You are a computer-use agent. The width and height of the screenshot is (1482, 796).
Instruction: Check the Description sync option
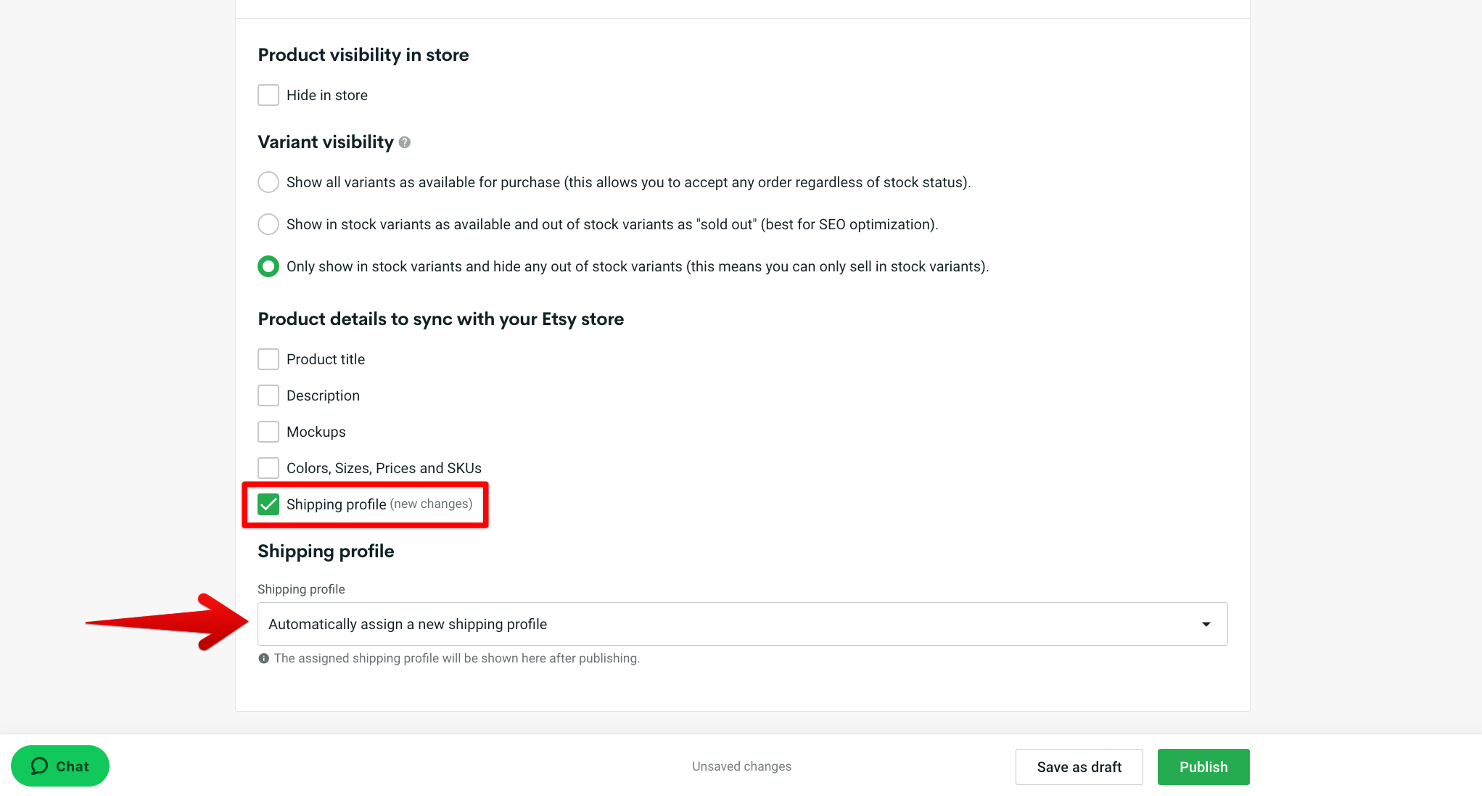[268, 395]
